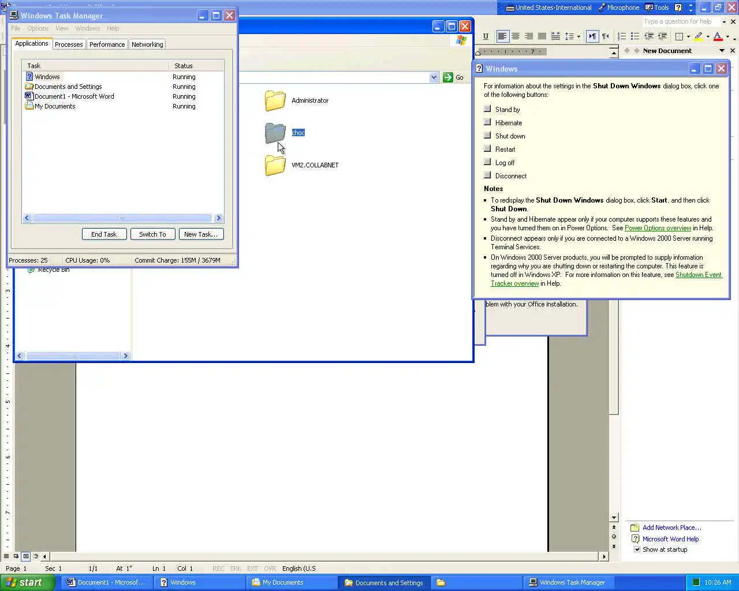Click the End Task button
This screenshot has height=591, width=739.
[x=104, y=234]
